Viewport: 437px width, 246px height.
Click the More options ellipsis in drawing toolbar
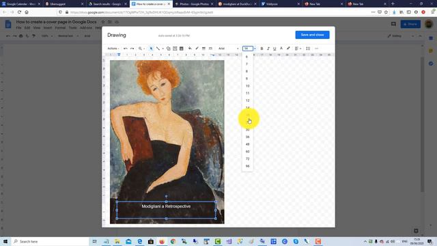[317, 49]
